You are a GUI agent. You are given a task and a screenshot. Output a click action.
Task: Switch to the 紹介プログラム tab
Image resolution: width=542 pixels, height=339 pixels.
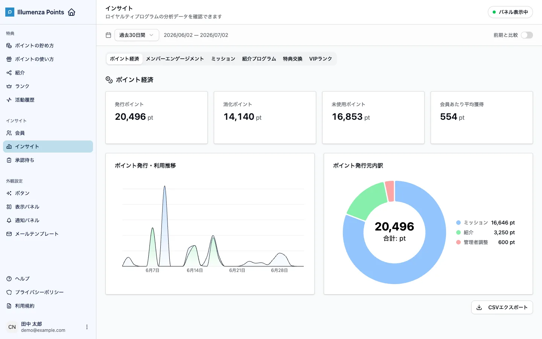pyautogui.click(x=259, y=59)
